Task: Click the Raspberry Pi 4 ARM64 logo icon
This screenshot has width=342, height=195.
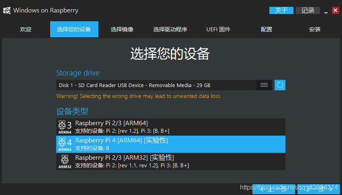Action: point(65,144)
